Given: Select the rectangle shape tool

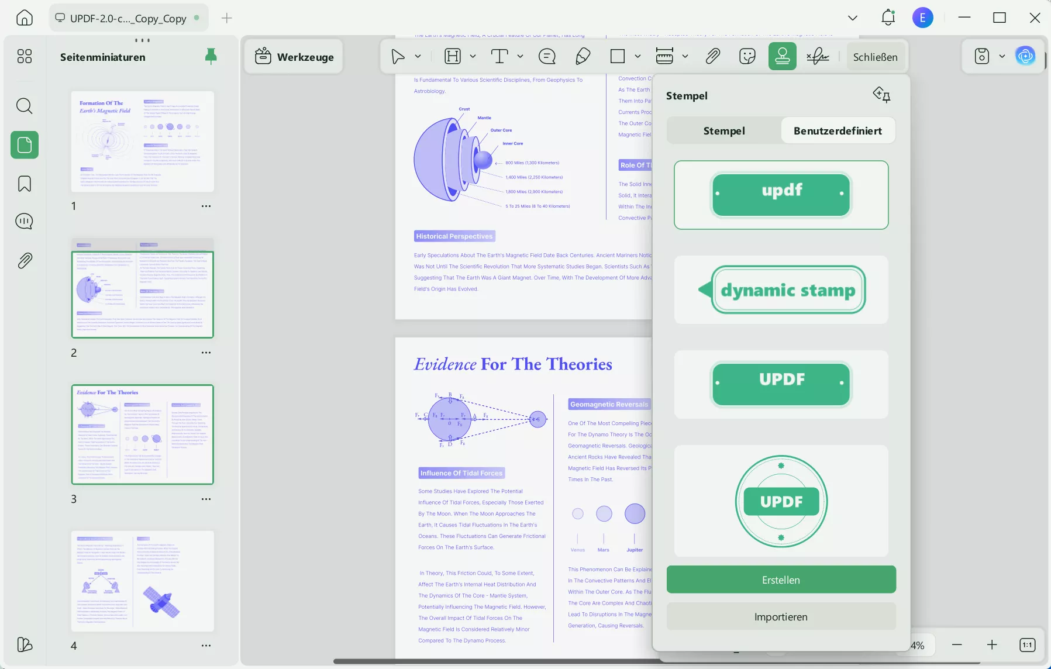Looking at the screenshot, I should coord(618,56).
